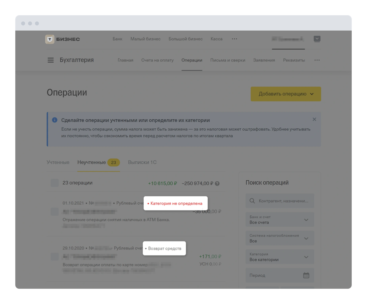
Task: Click the search magnifier icon
Action: pyautogui.click(x=252, y=201)
